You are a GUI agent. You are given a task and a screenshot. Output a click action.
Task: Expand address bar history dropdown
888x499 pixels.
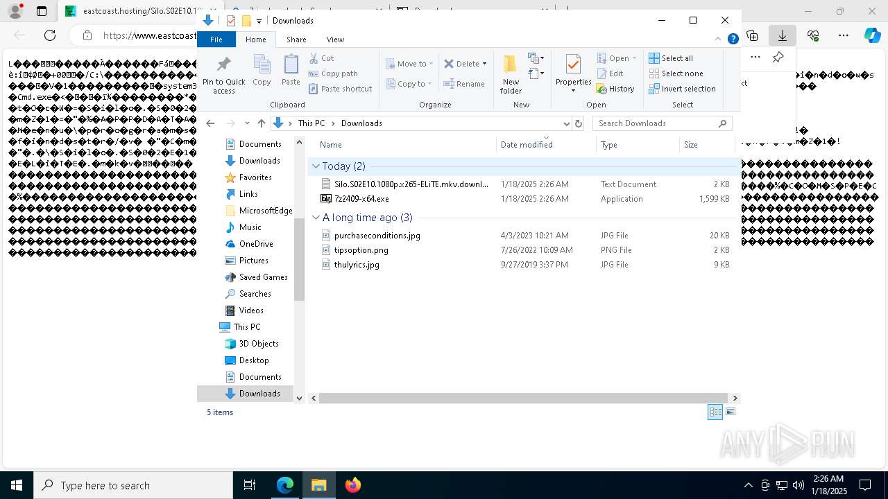click(566, 123)
